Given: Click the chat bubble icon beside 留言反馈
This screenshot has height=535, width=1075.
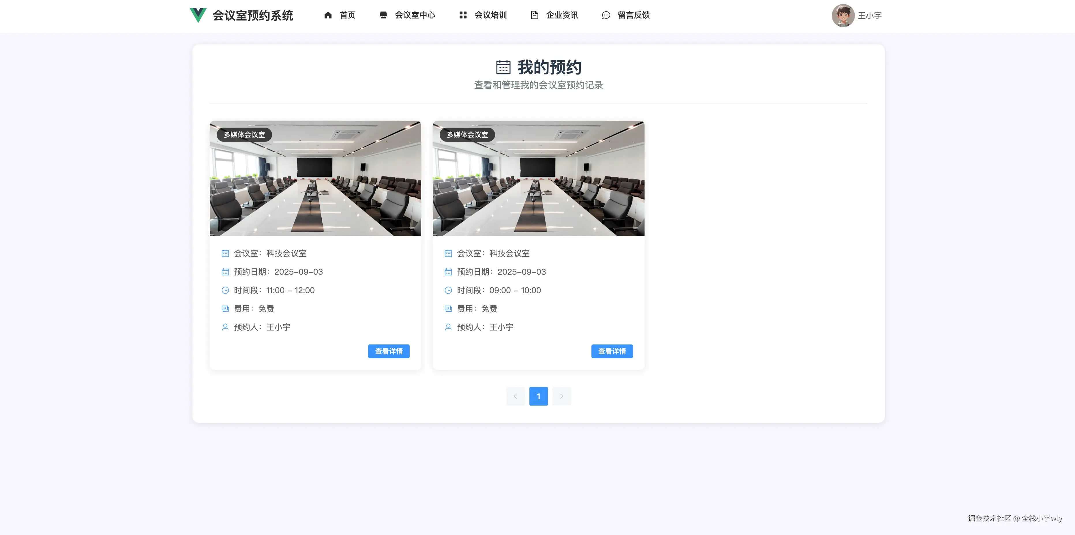Looking at the screenshot, I should coord(606,15).
